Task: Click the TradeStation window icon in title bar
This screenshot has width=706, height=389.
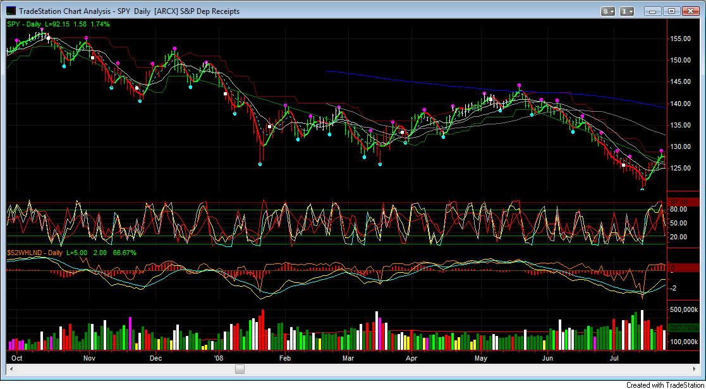Action: [10, 11]
